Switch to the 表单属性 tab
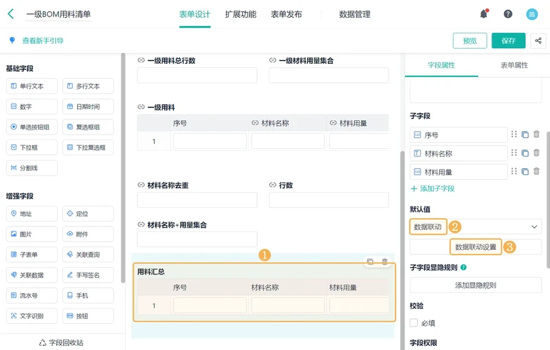Viewport: 550px width, 350px height. (x=514, y=65)
